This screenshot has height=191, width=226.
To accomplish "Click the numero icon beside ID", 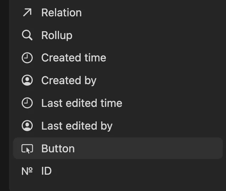I will coord(27,171).
